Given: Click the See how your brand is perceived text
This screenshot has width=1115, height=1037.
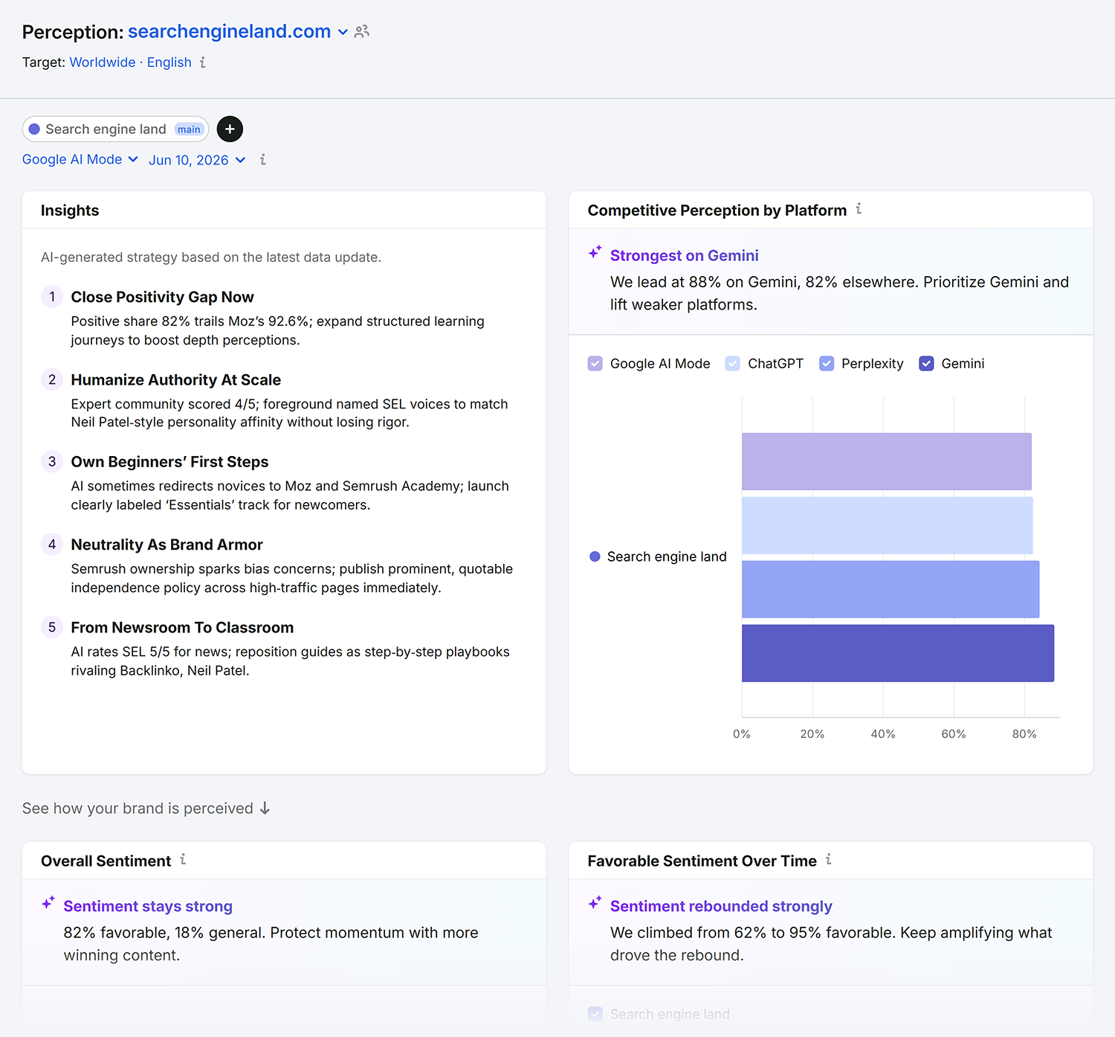Looking at the screenshot, I should point(138,809).
